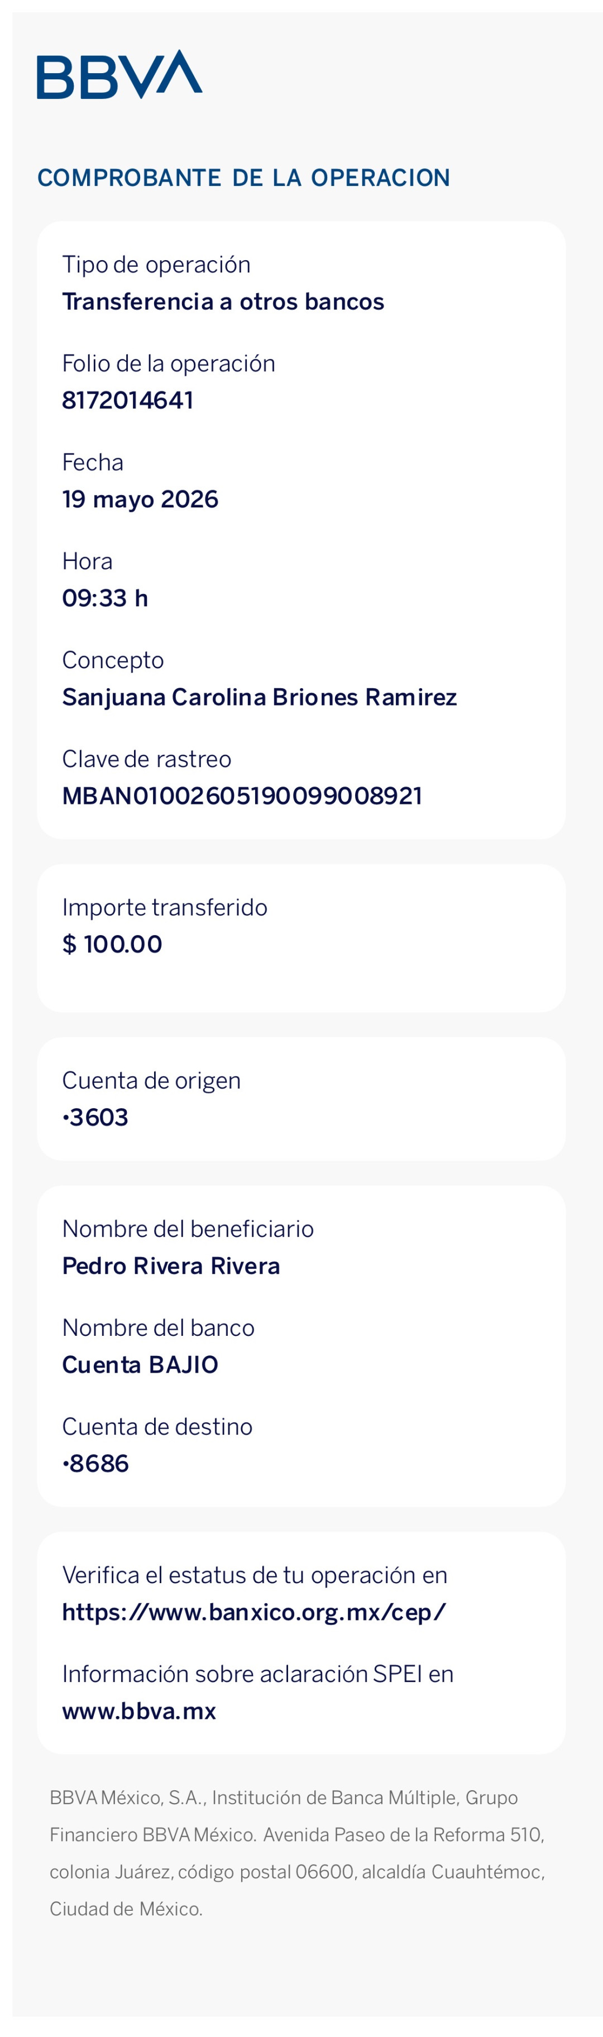
Task: Select the folio number 8172014641
Action: pos(127,400)
